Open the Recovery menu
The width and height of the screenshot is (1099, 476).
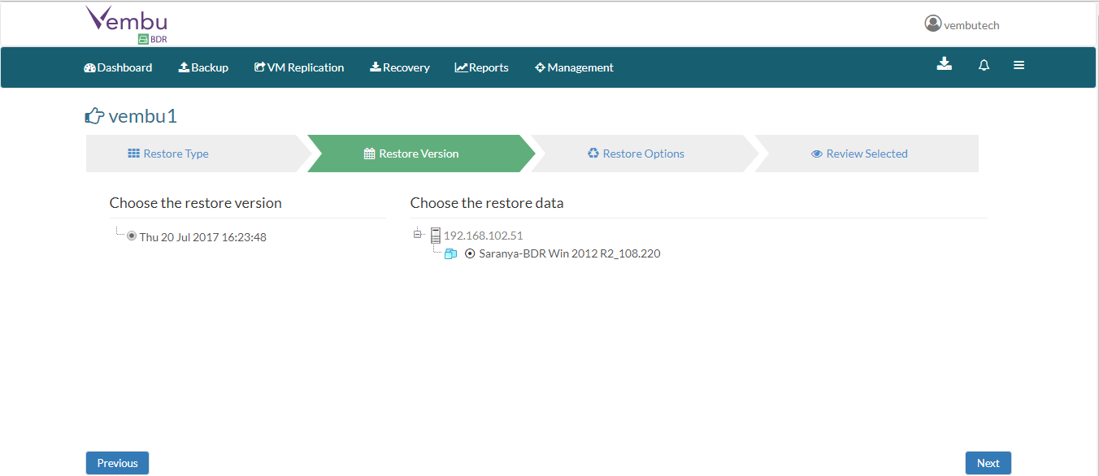coord(400,67)
